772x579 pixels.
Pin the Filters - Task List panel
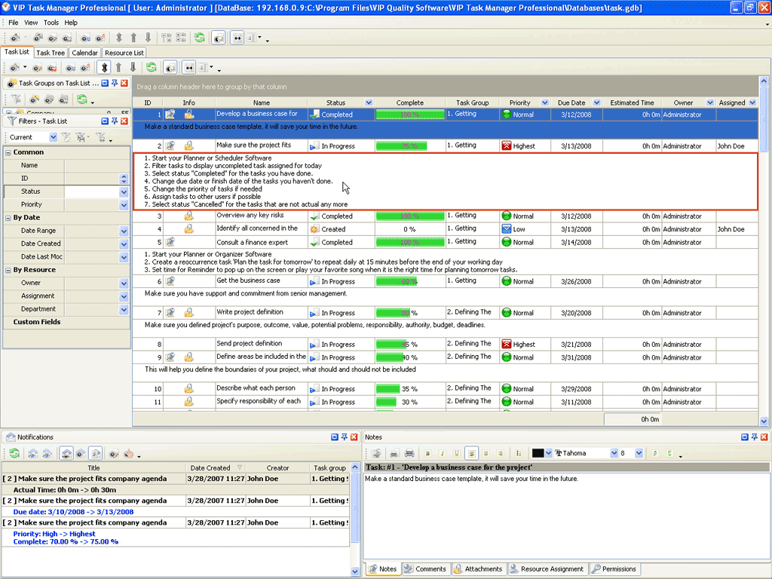(115, 121)
